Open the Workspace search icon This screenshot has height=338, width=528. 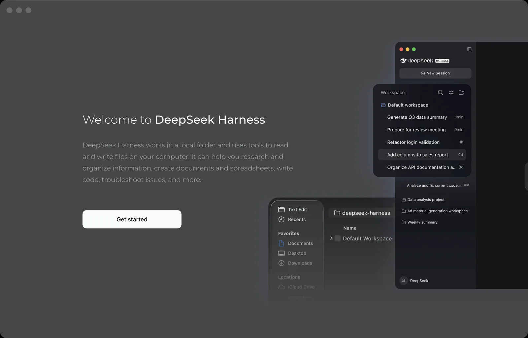click(440, 93)
